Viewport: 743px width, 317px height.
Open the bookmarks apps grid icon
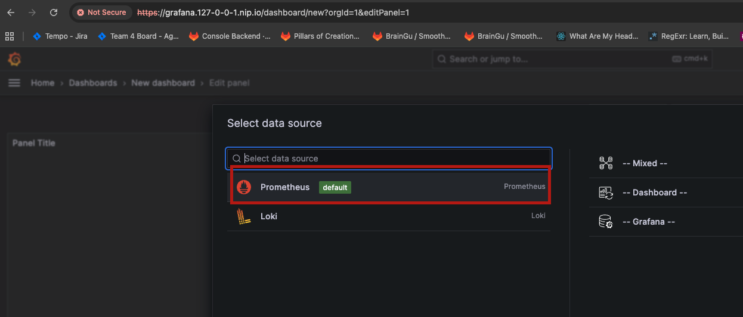10,36
